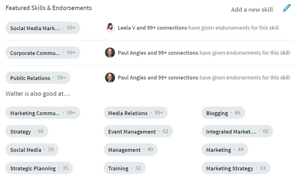294x180 pixels.
Task: Open the Integrated Marketing skill pill
Action: point(237,131)
